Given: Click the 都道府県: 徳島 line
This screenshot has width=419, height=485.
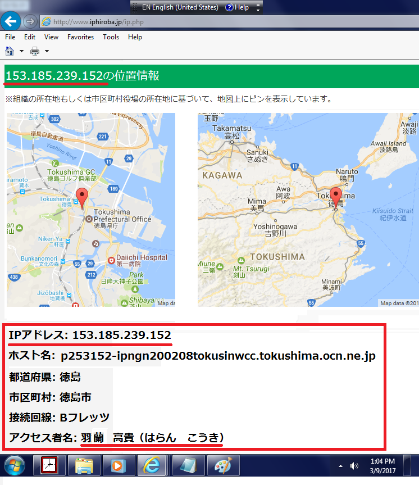Looking at the screenshot, I should click(x=45, y=377).
